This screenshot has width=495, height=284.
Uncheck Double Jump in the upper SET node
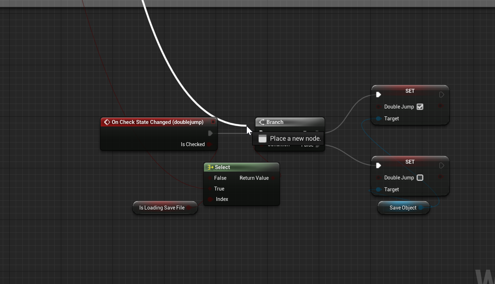420,107
